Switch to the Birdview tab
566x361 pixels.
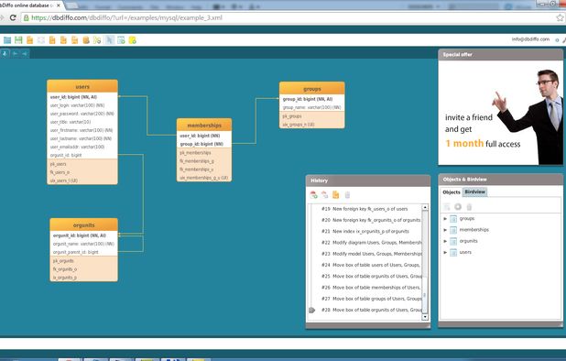(x=474, y=191)
